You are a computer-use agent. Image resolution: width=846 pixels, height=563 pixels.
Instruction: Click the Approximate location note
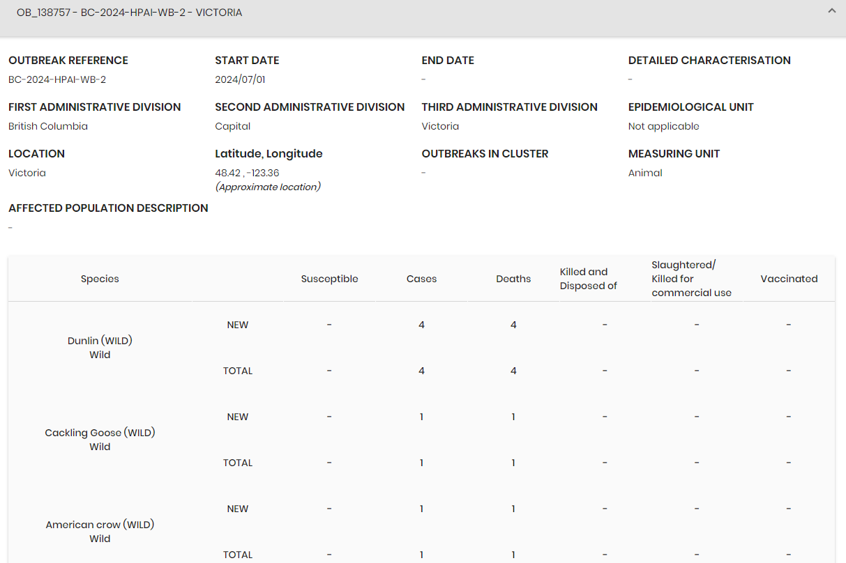click(x=268, y=187)
